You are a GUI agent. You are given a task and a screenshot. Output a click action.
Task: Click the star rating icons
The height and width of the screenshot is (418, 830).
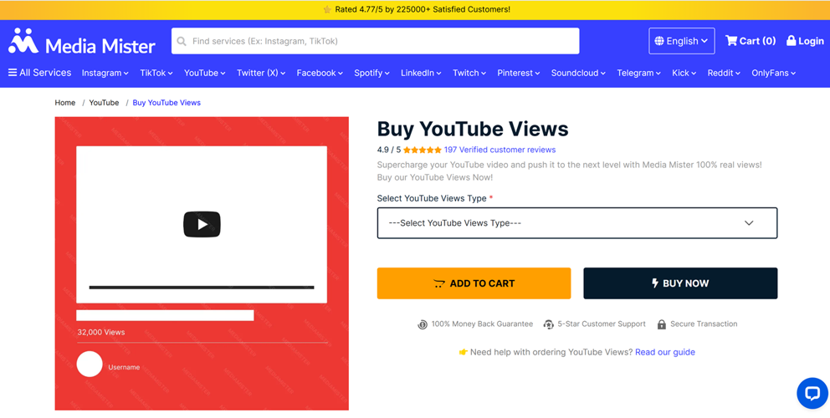(422, 150)
